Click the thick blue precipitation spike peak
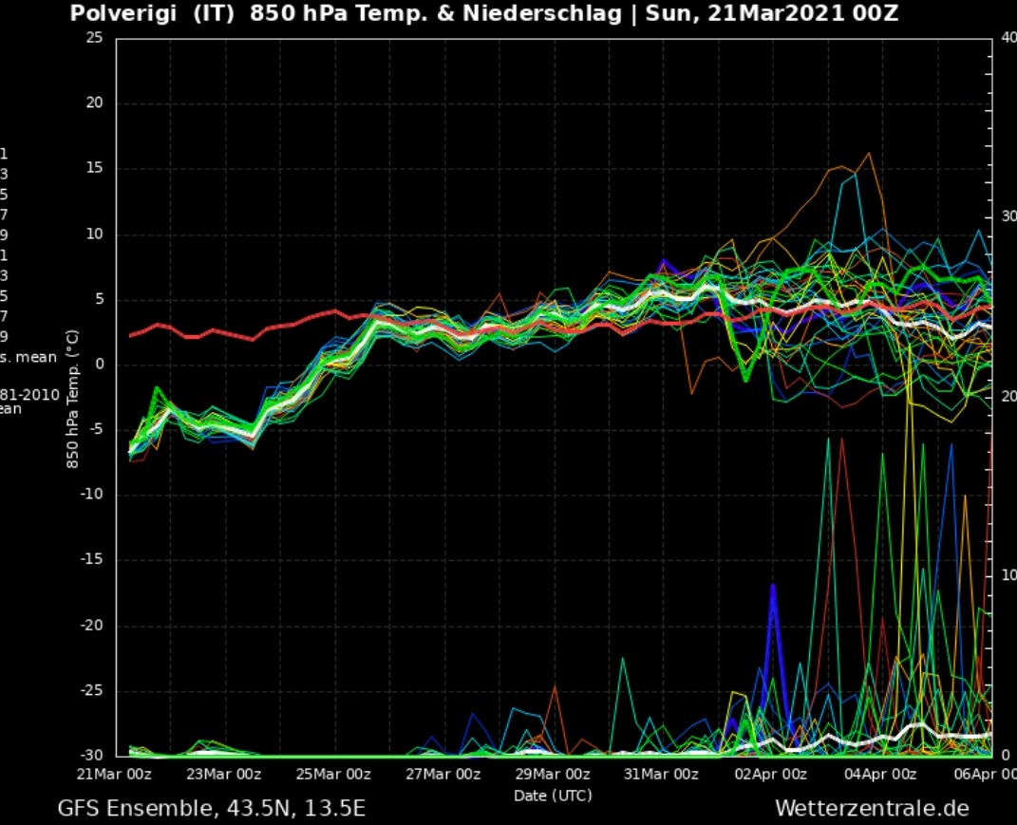 pyautogui.click(x=773, y=586)
